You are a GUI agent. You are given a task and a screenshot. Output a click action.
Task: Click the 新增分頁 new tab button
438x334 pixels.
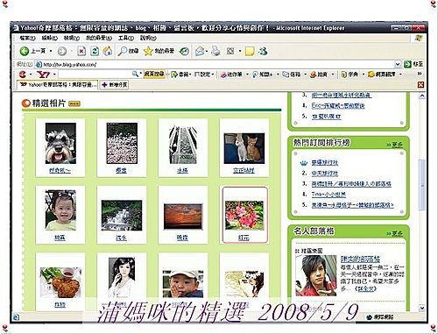[114, 85]
